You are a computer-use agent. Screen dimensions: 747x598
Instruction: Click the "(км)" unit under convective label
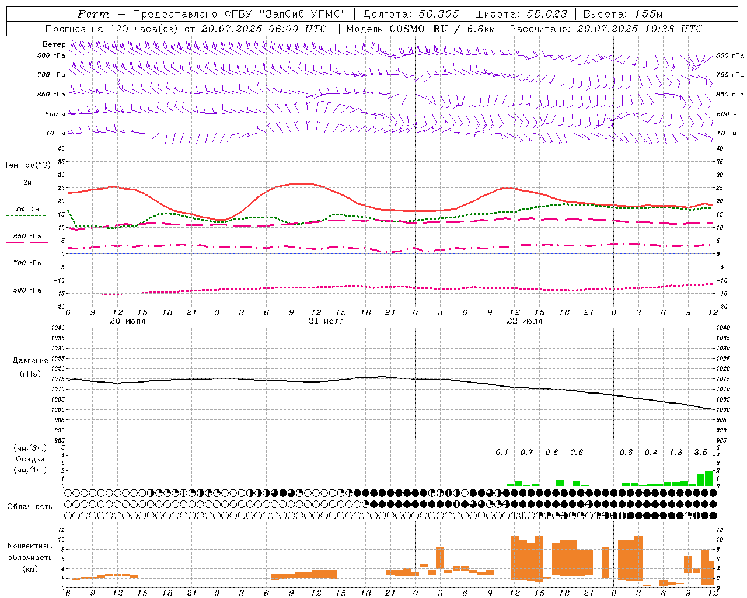point(30,568)
